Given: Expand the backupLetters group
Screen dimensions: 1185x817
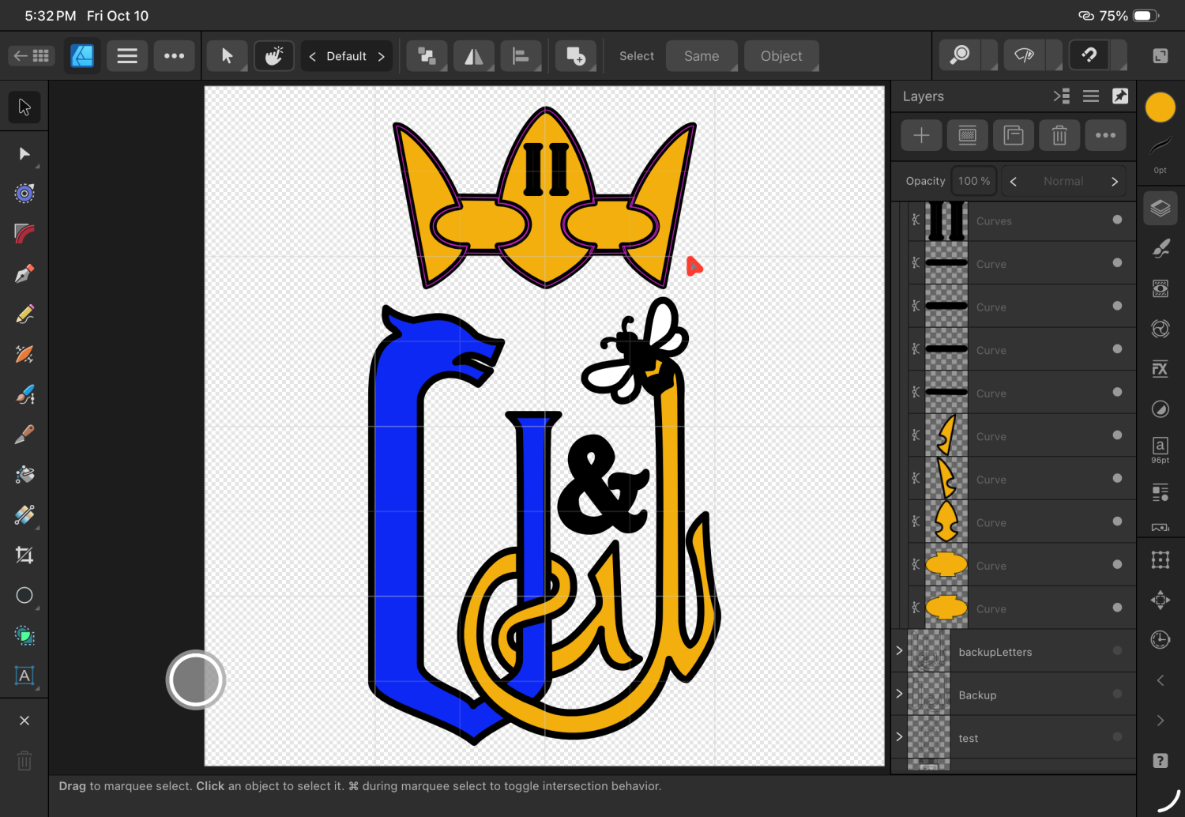Looking at the screenshot, I should (899, 650).
